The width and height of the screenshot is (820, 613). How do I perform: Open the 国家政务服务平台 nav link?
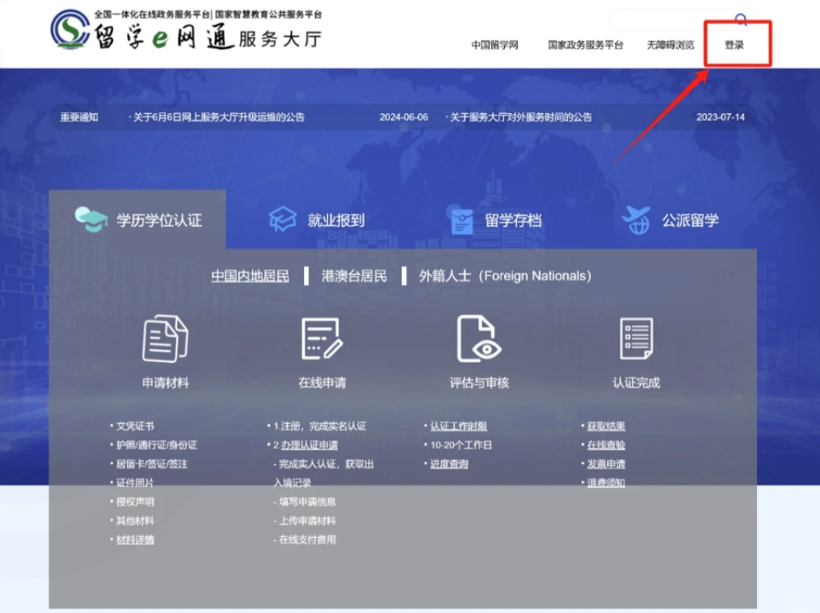(586, 45)
